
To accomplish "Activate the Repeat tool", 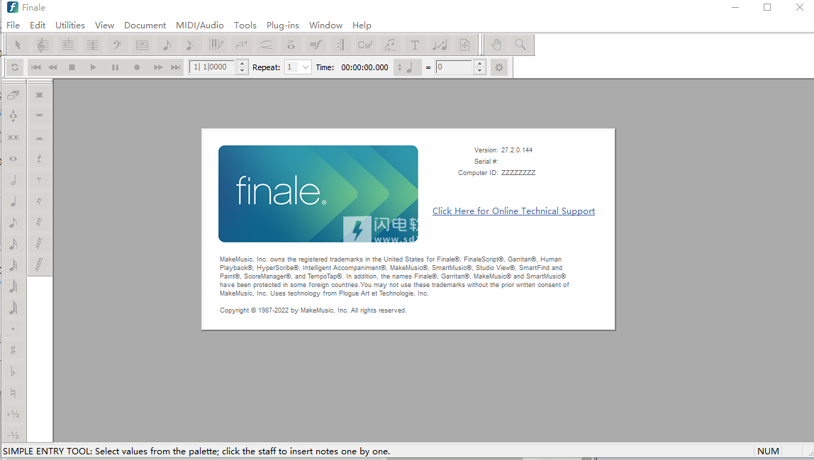I will coord(340,45).
